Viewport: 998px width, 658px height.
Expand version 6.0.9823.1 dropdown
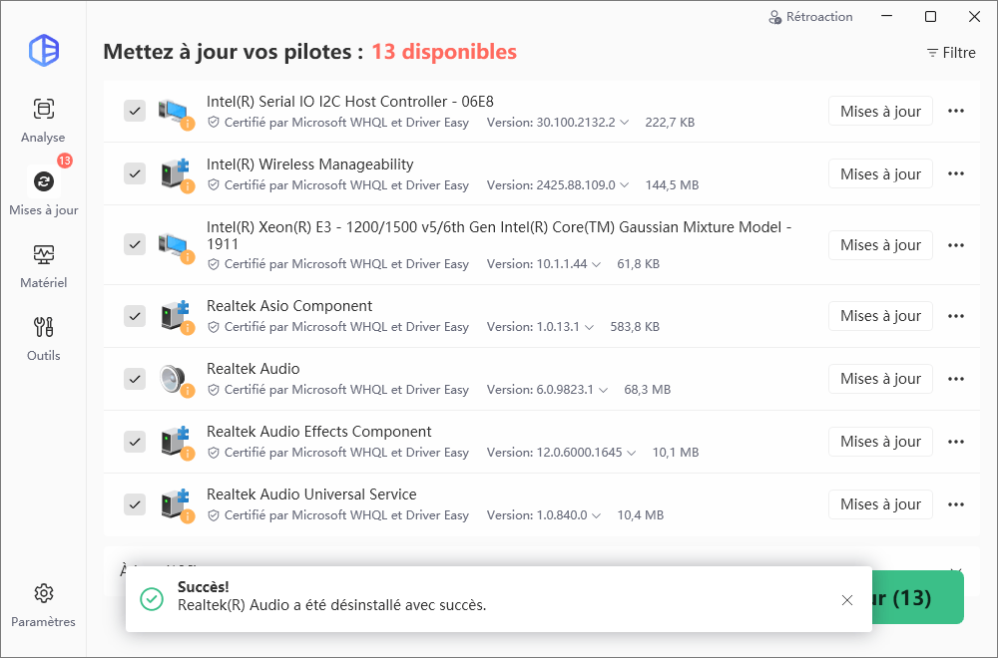pos(604,391)
